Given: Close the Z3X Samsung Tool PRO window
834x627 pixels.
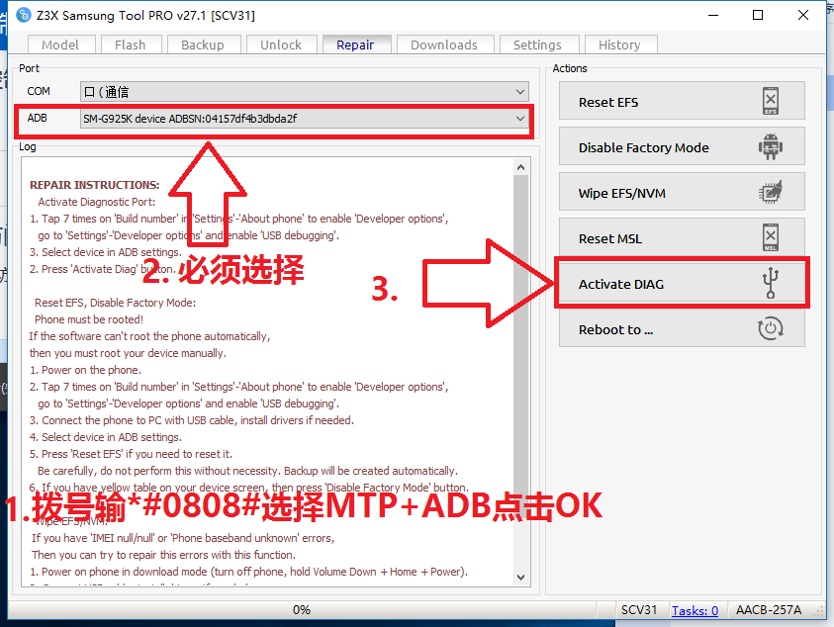Looking at the screenshot, I should [x=803, y=16].
